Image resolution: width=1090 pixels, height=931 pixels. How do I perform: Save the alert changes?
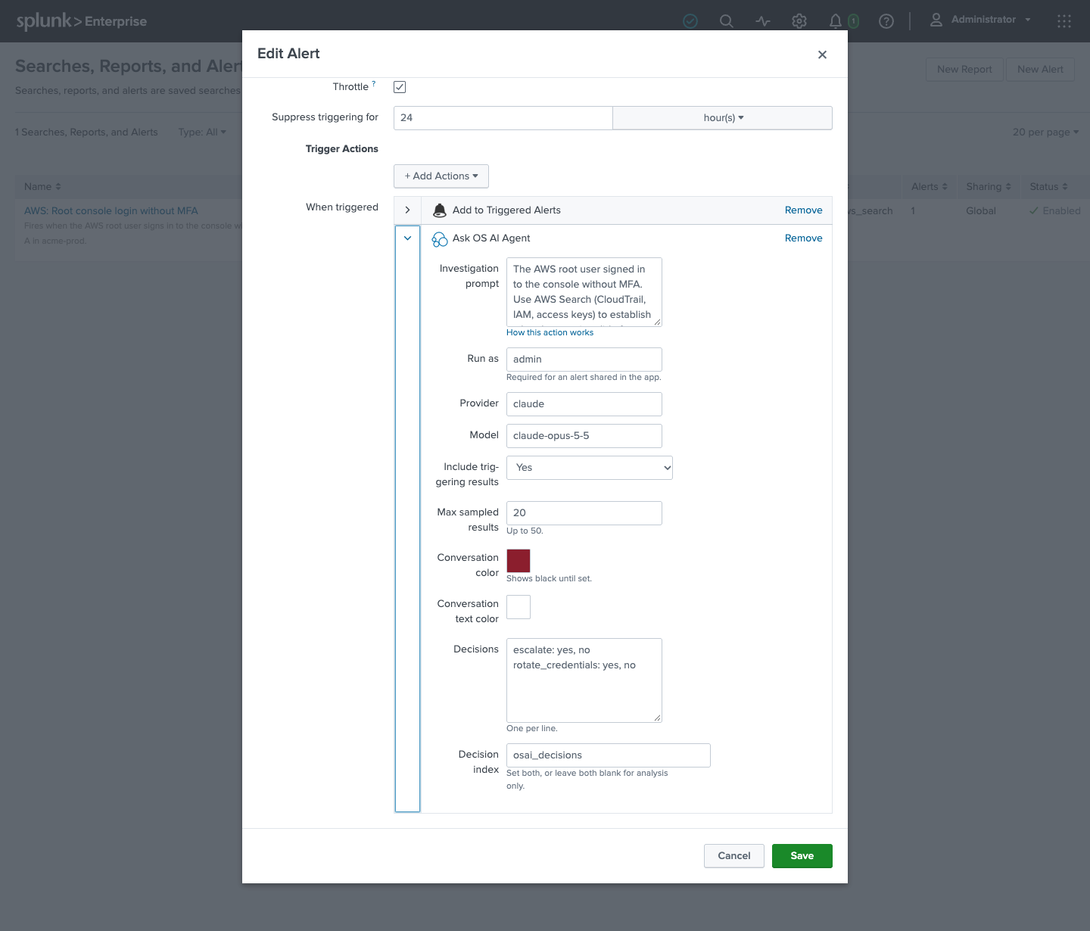coord(802,856)
